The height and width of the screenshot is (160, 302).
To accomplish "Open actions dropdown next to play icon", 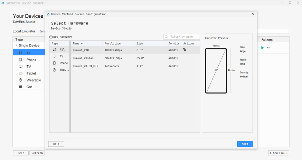I will pos(268,48).
